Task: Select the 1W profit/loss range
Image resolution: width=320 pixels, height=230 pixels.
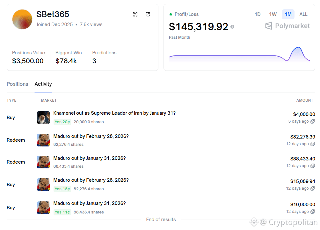Action: point(273,14)
